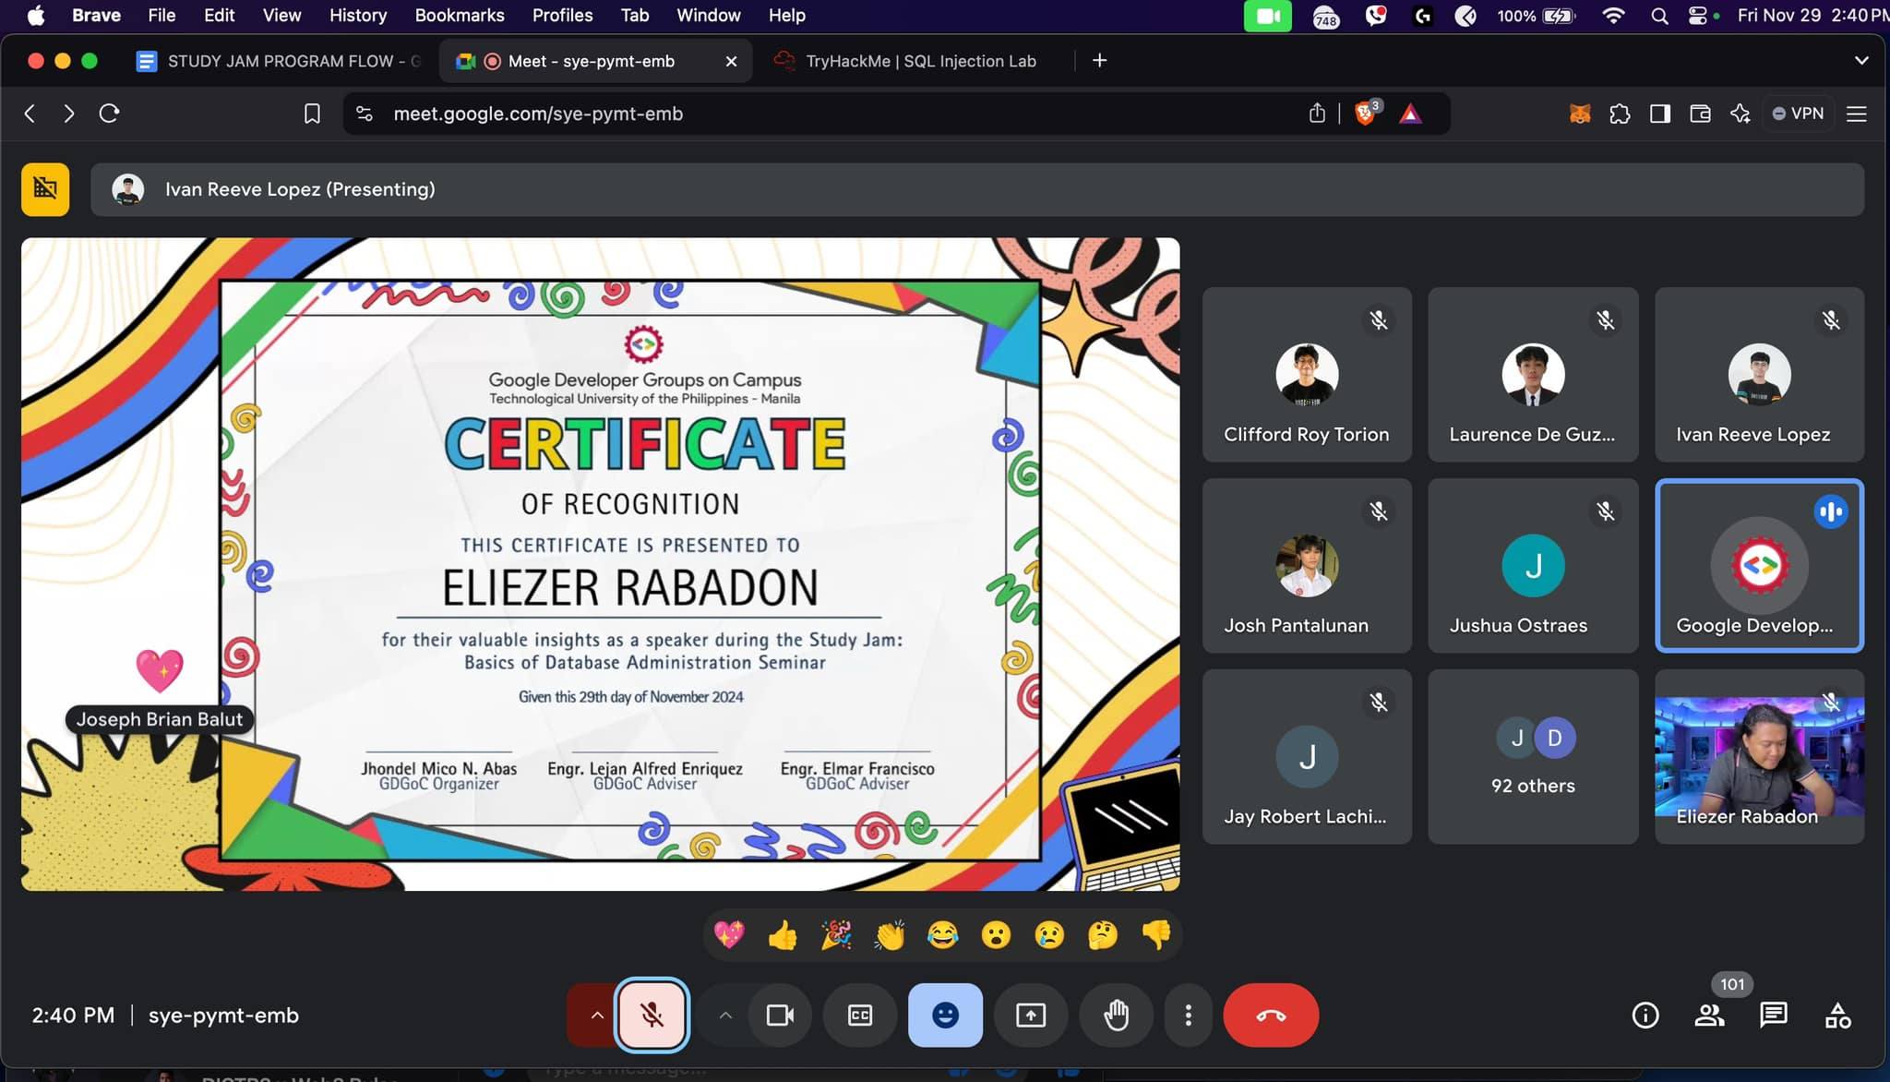Open Brave Shields lion icon
This screenshot has height=1082, width=1890.
coord(1365,114)
